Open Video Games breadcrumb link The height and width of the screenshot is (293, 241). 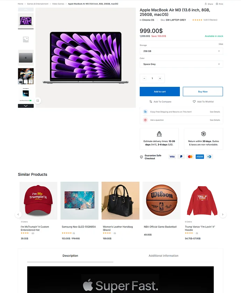[58, 4]
